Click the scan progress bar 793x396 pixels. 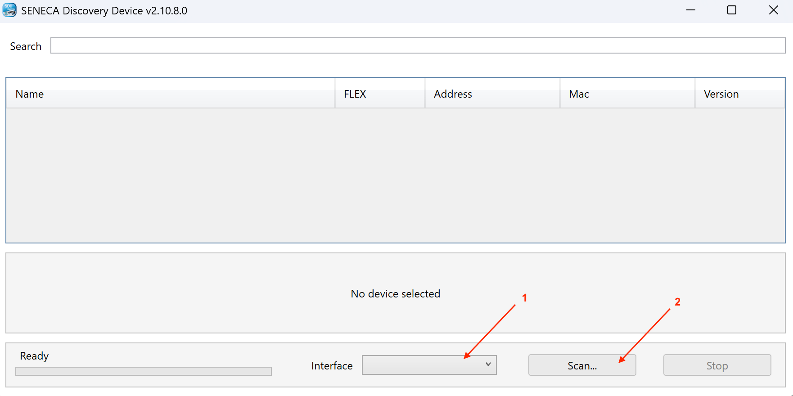tap(144, 371)
